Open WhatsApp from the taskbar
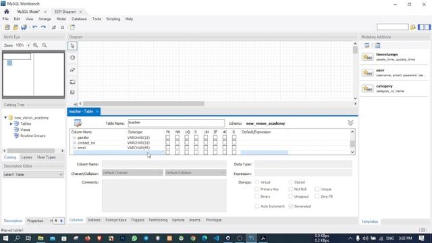This screenshot has width=432, height=243. (x=134, y=238)
